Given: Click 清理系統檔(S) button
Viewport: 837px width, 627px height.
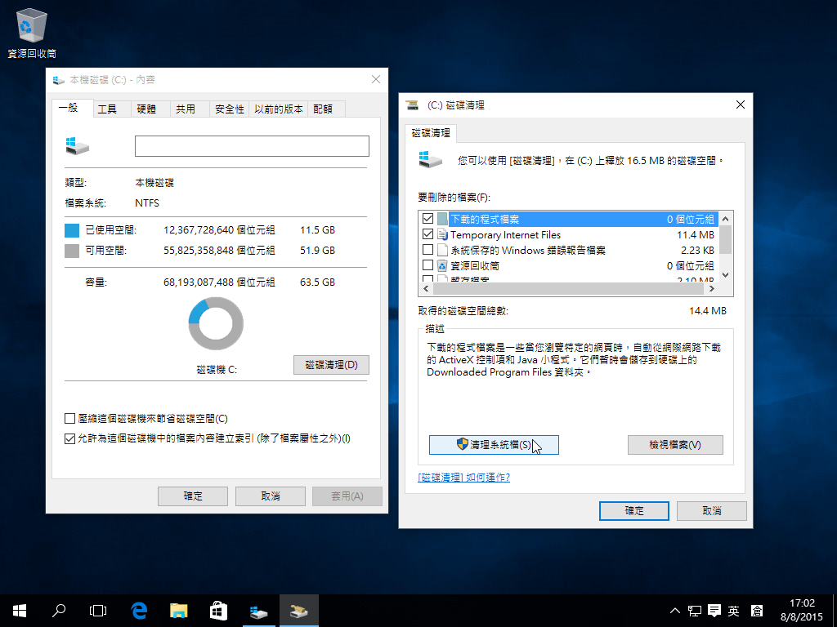Looking at the screenshot, I should (494, 445).
